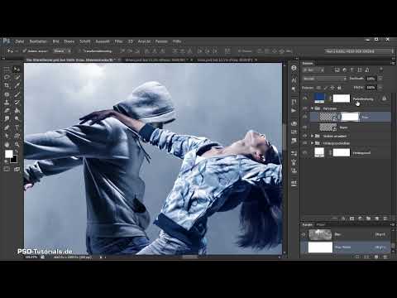
Task: Open the Actions panel play icon
Action: [x=294, y=111]
